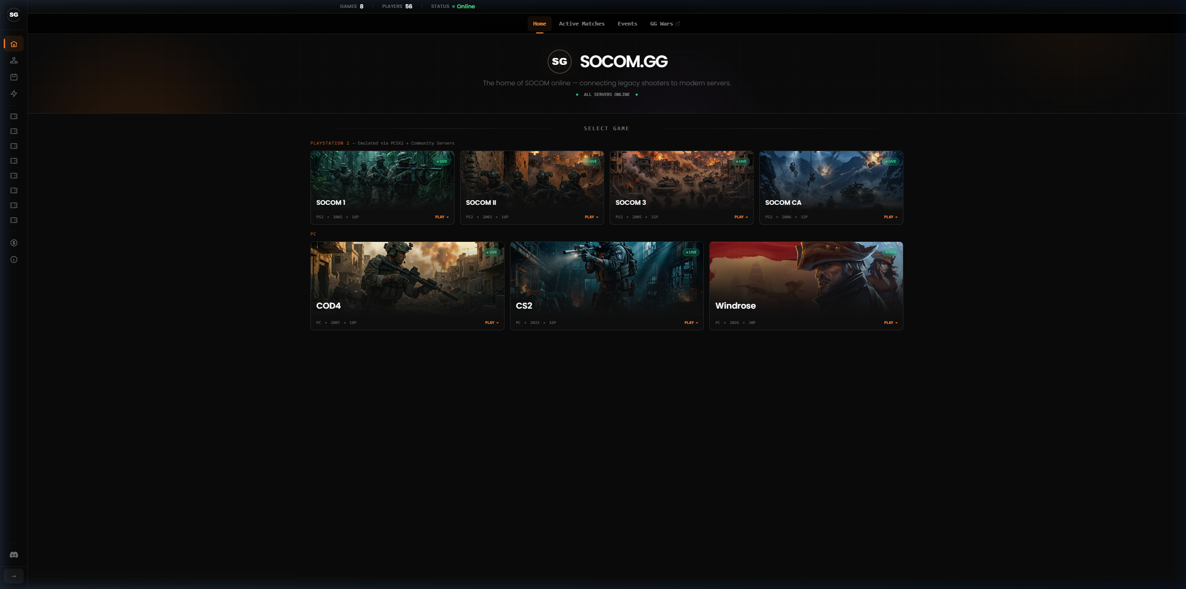Screen dimensions: 1186x589
Task: Open the SOCOM CA mountain artwork thumbnail
Action: coord(831,180)
